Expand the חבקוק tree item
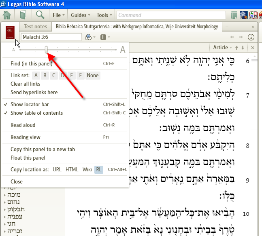262x236 pixels. (x=5, y=209)
